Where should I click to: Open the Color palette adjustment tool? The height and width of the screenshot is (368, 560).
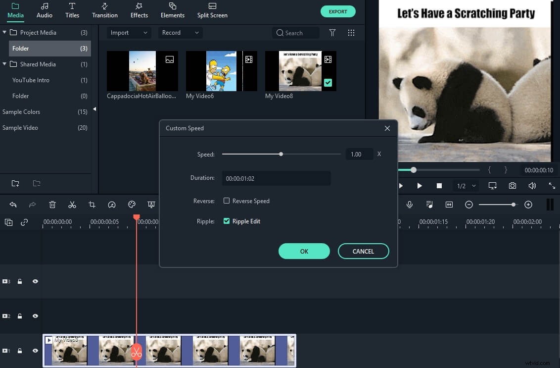[x=132, y=204]
